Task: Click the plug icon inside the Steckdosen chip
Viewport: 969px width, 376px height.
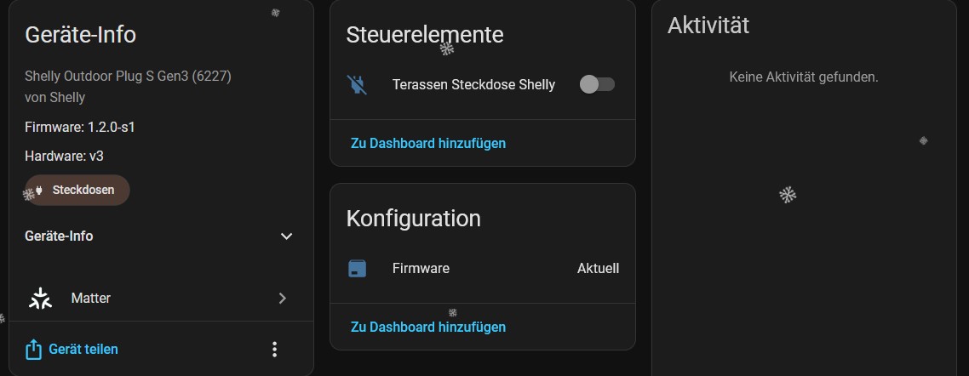Action: pos(39,191)
